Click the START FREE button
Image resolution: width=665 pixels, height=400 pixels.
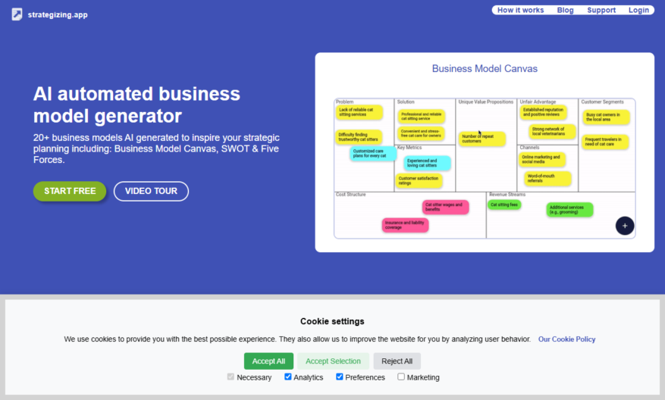click(x=70, y=191)
